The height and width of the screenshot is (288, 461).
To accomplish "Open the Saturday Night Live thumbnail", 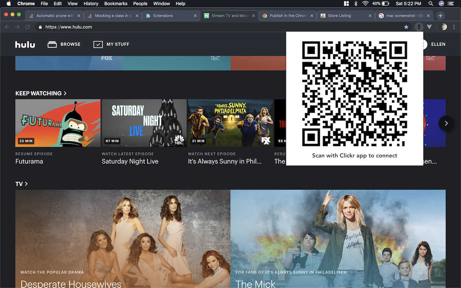I will click(x=144, y=123).
